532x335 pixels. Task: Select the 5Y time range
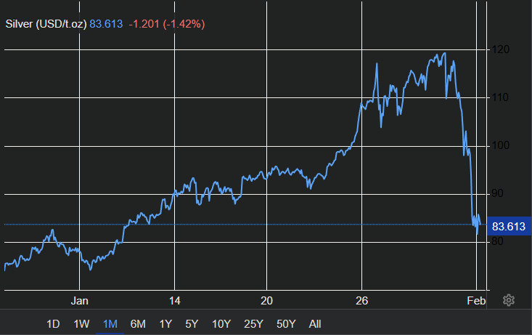pyautogui.click(x=192, y=324)
